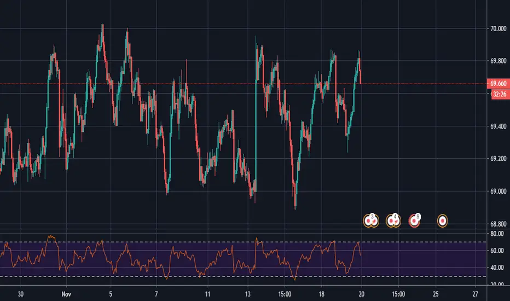The image size is (510, 301).
Task: Click the 25 date label on time axis
Action: click(x=436, y=294)
